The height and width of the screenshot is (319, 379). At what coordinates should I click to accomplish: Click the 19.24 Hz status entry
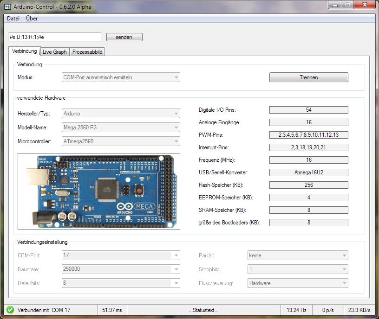point(296,310)
